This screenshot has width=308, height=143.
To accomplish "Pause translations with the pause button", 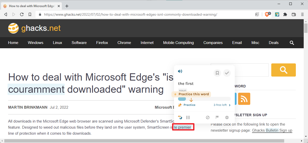I will 188,117.
